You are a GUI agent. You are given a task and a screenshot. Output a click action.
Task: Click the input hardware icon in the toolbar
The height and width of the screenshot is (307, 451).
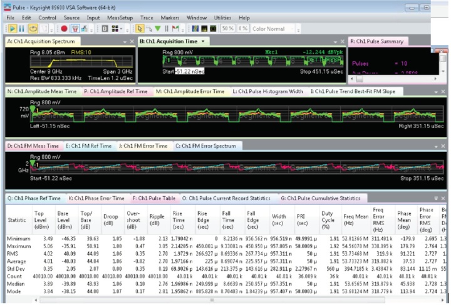pos(85,29)
